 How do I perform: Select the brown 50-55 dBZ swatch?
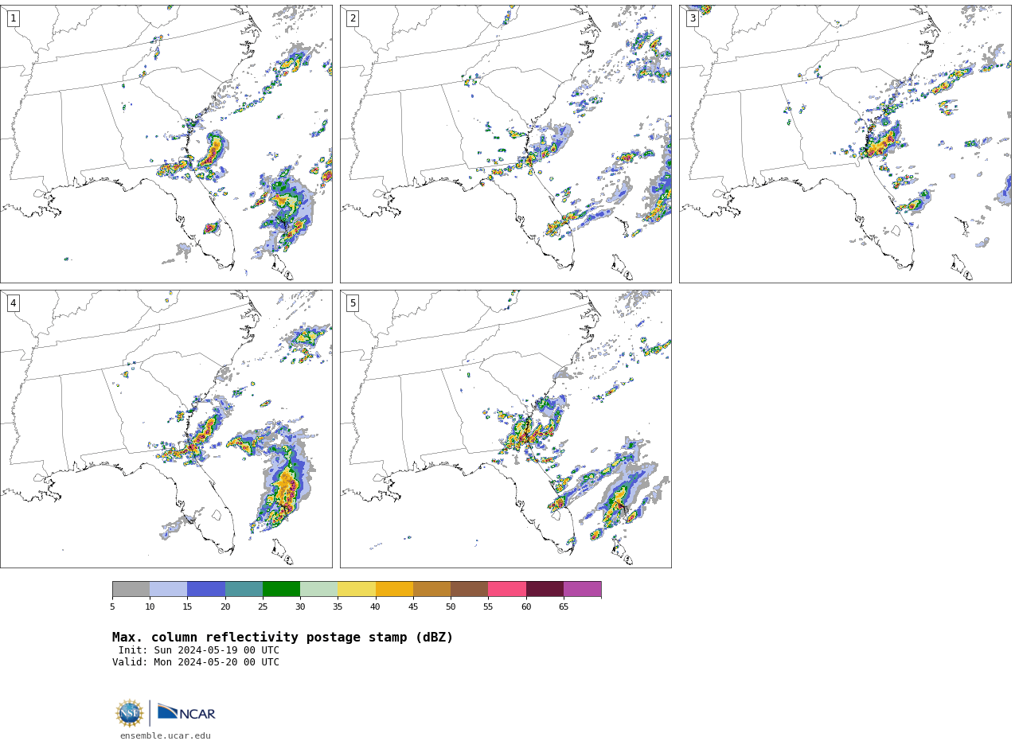(x=469, y=589)
